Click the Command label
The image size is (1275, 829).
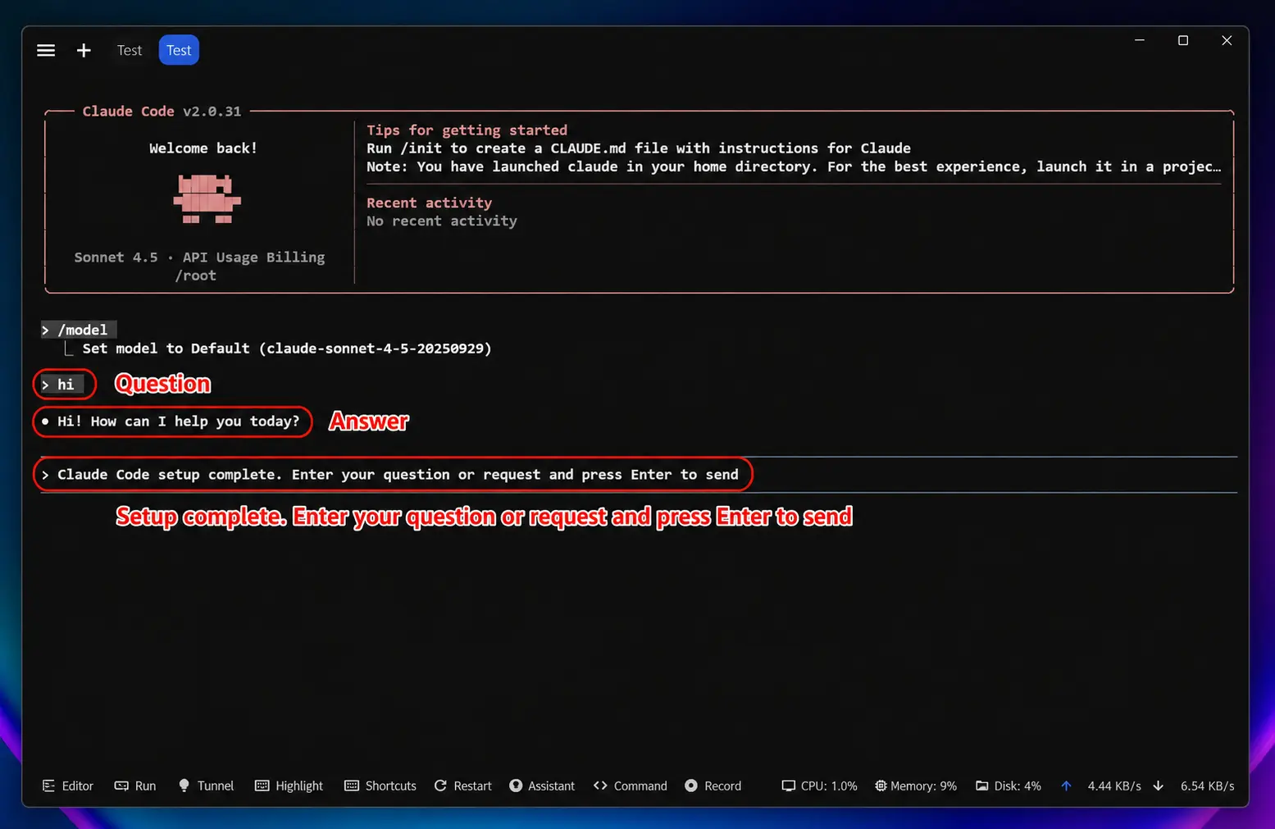coord(640,786)
